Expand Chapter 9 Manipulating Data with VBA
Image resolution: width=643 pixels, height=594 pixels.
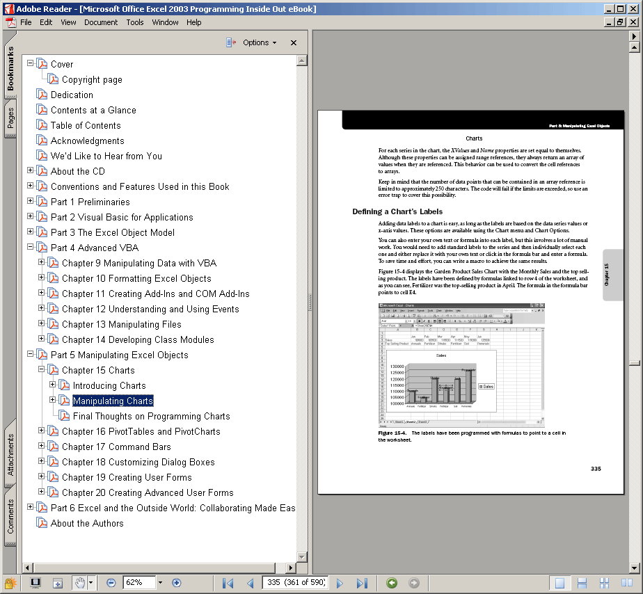coord(42,262)
